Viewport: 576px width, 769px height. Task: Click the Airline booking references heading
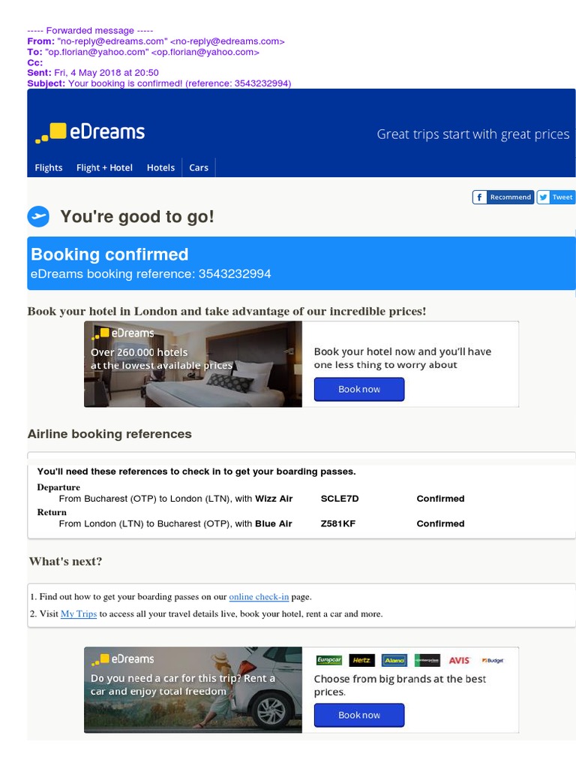click(109, 434)
